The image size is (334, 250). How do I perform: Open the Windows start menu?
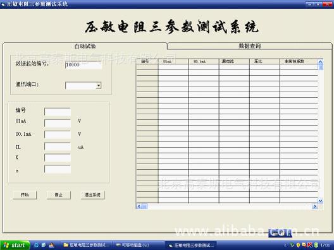(x=15, y=245)
